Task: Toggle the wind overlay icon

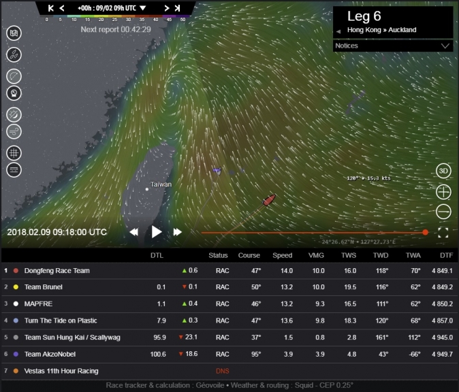Action: coord(14,131)
